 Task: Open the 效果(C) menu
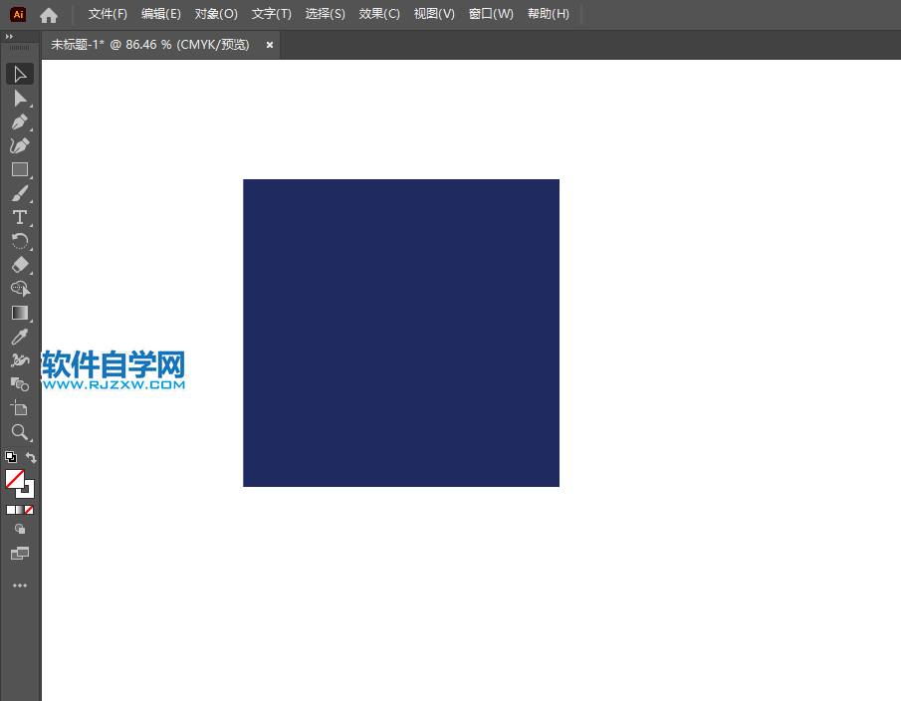tap(379, 13)
